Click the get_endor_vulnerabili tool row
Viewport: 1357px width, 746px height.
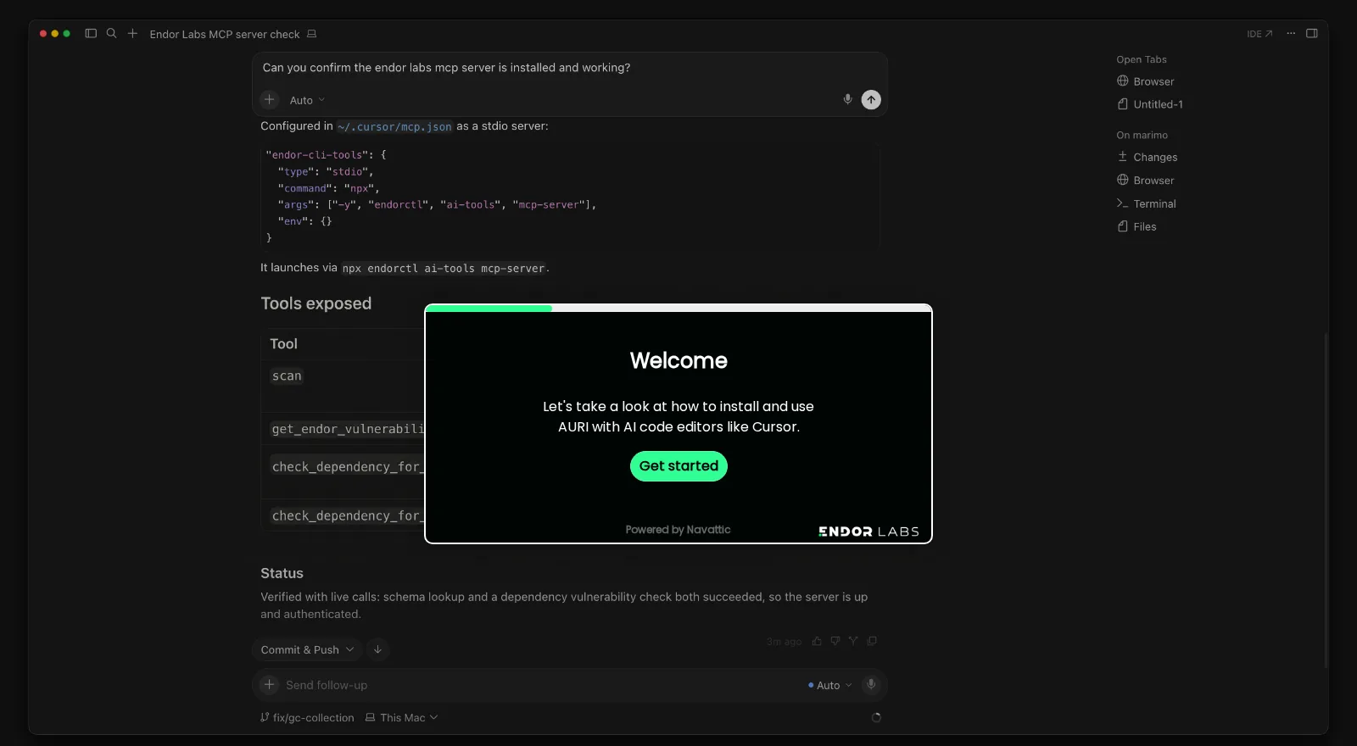[347, 429]
